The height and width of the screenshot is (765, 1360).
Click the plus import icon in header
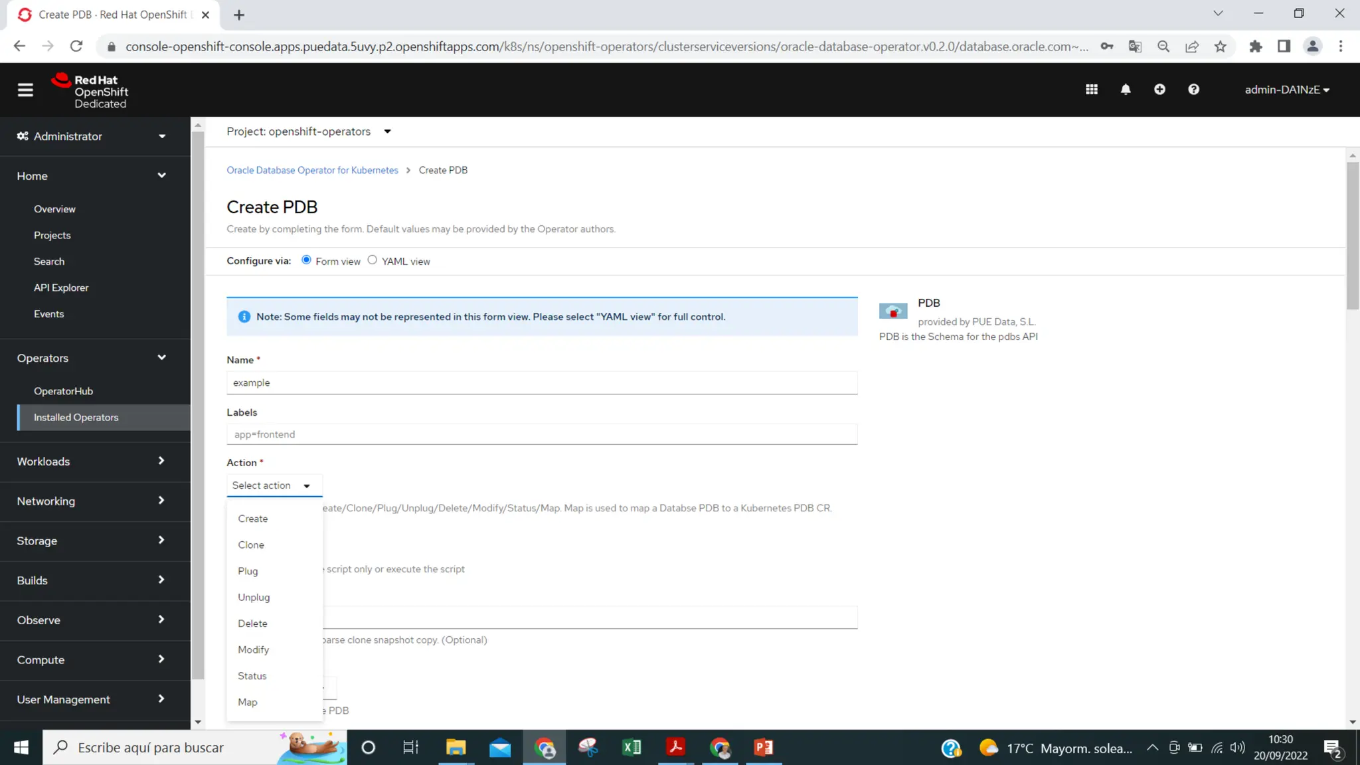[x=1159, y=90]
